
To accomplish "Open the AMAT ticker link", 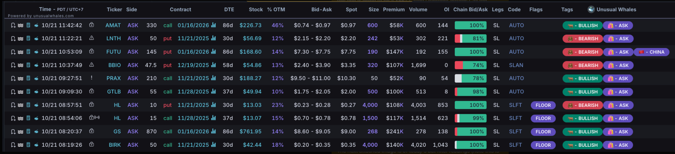I will tap(113, 25).
